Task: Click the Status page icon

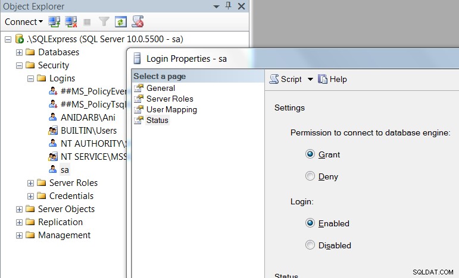Action: click(139, 120)
